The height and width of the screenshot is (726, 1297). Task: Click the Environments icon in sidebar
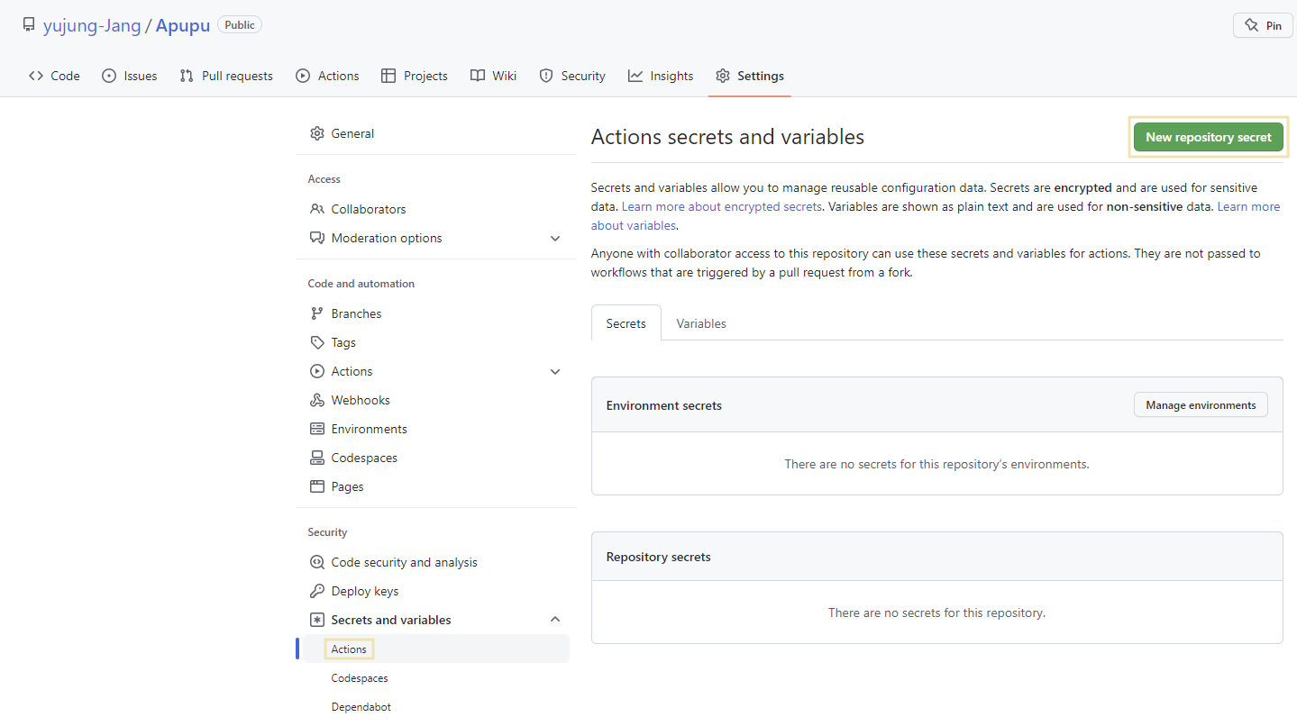click(x=317, y=429)
